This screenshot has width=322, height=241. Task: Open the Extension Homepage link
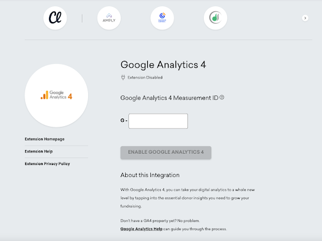tap(45, 139)
